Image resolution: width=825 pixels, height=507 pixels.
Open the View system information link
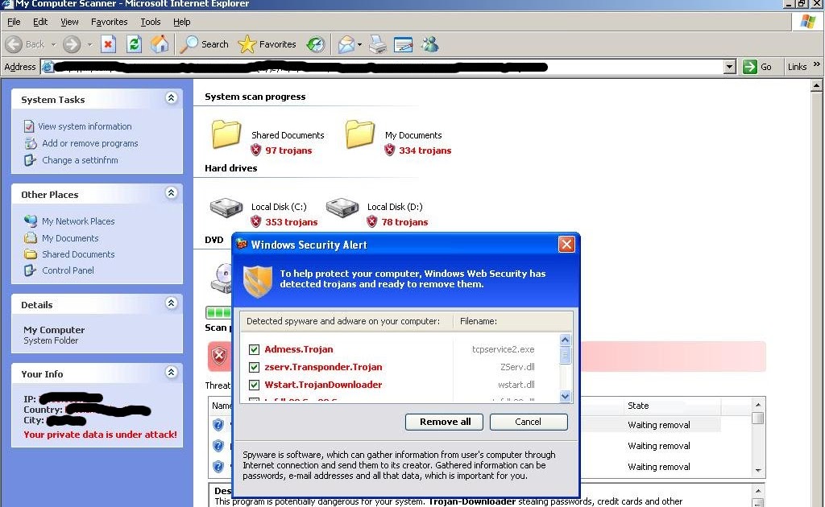85,126
